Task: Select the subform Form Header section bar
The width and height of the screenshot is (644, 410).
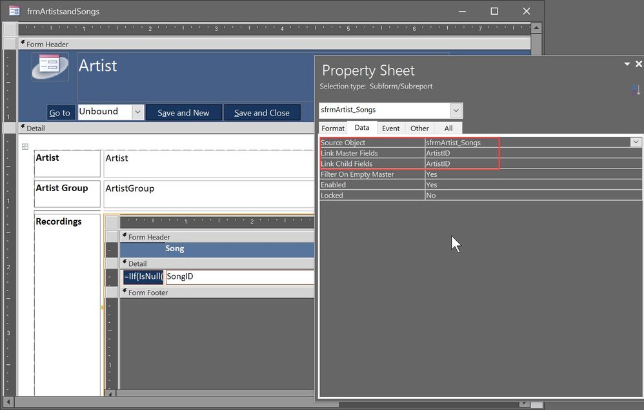Action: point(217,236)
